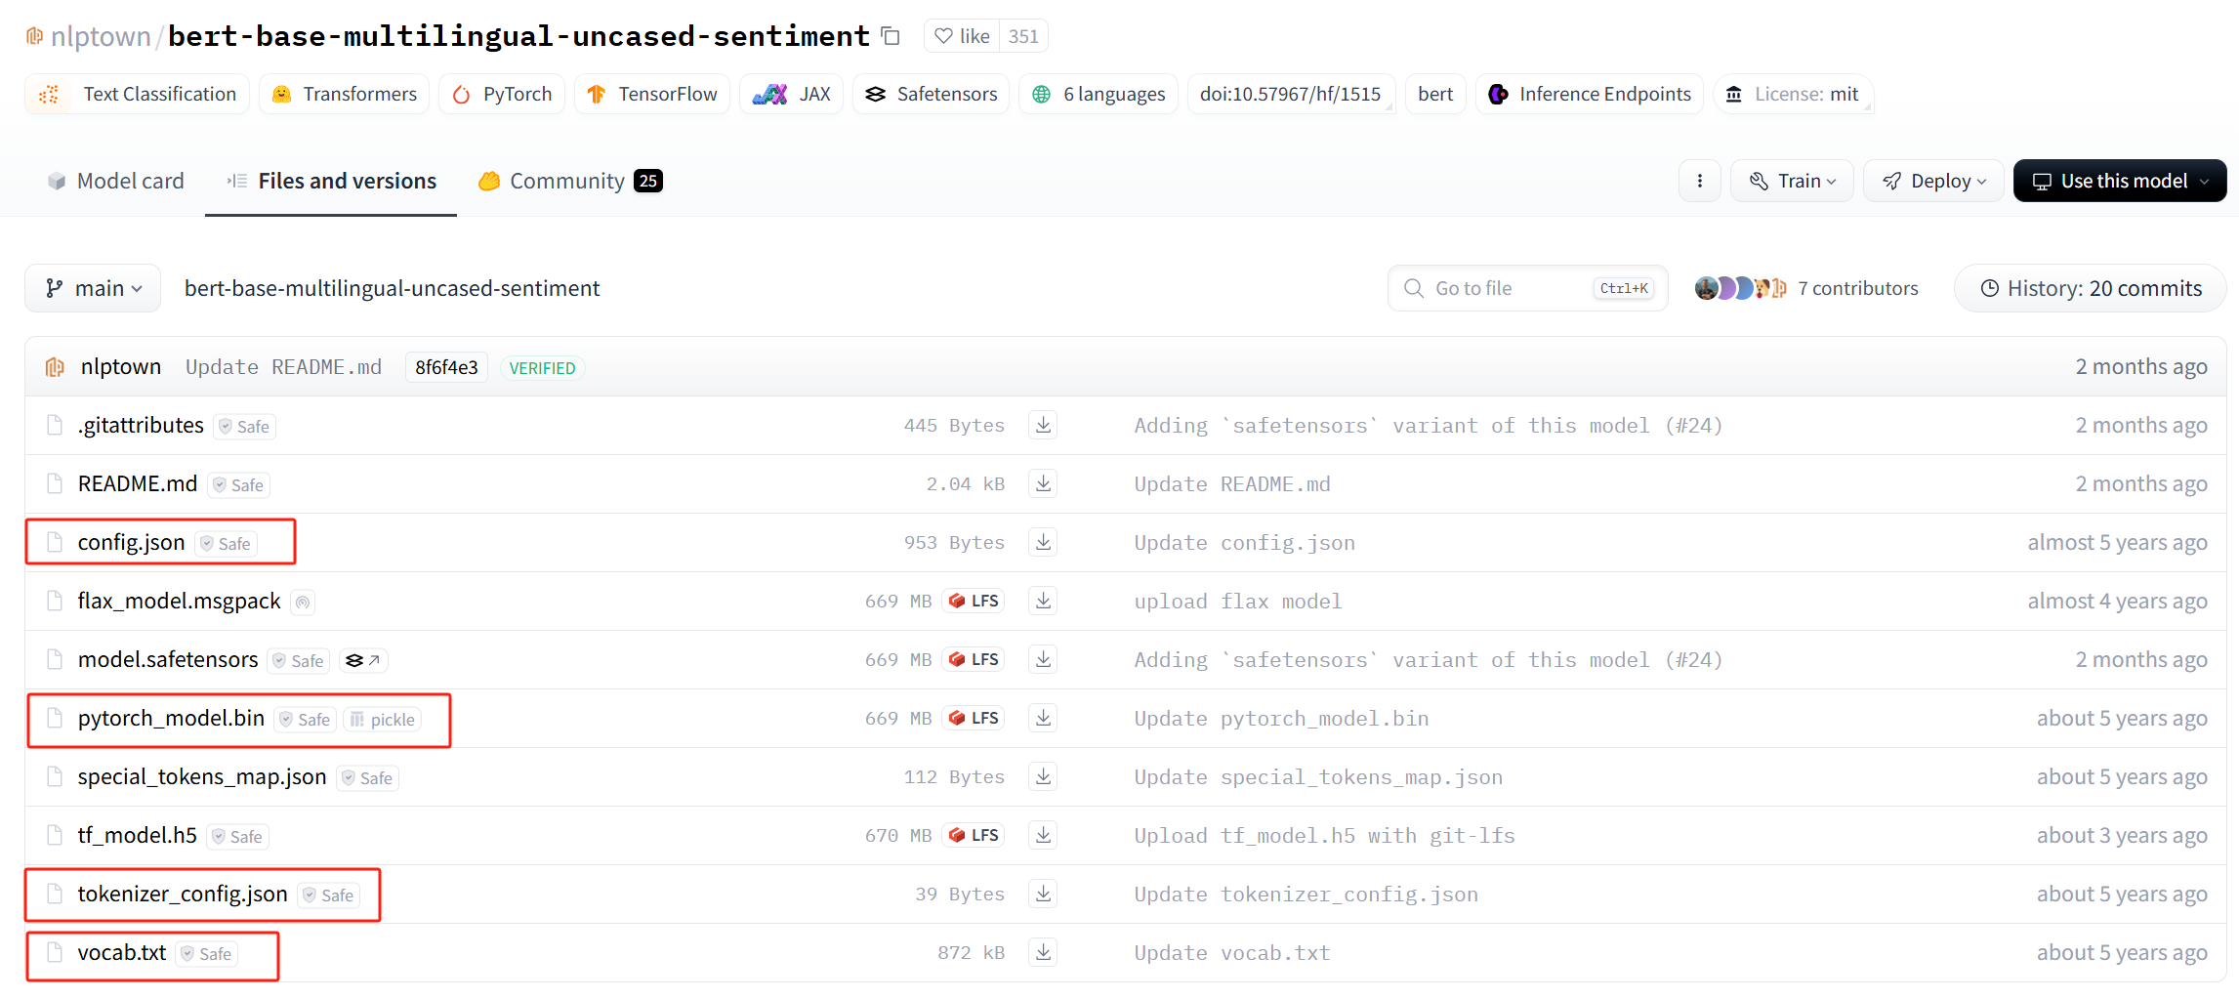Click the pickle badge on pytorch_model.bin

(383, 720)
